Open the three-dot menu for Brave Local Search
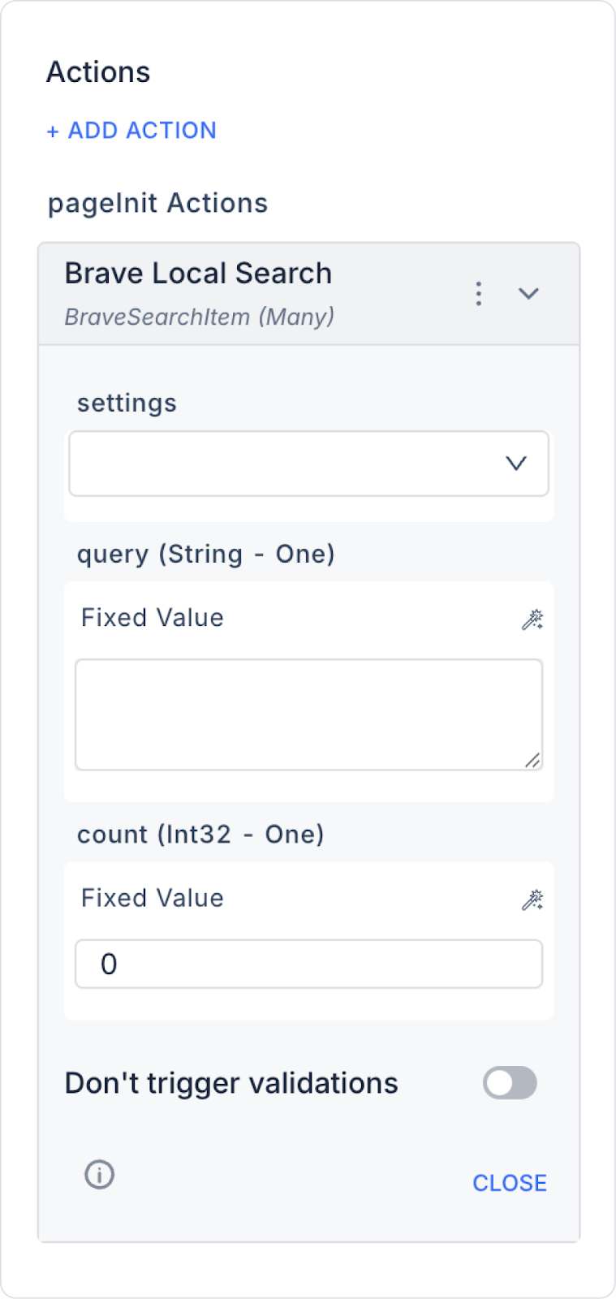The height and width of the screenshot is (1299, 616). (x=479, y=293)
